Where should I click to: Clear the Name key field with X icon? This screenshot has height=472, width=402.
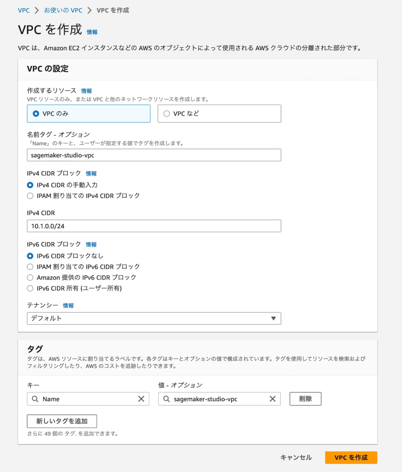[141, 399]
